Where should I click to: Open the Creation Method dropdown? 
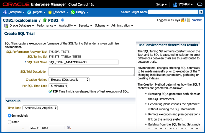[x=69, y=80]
